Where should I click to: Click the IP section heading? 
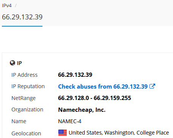point(19,63)
